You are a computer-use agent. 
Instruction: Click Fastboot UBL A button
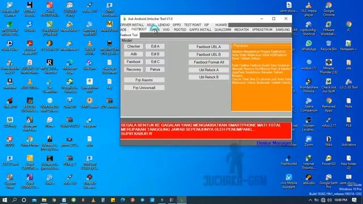coord(209,46)
